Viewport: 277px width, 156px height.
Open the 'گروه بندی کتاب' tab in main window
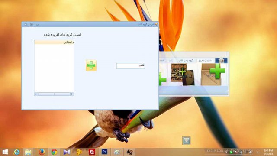[x=186, y=61]
